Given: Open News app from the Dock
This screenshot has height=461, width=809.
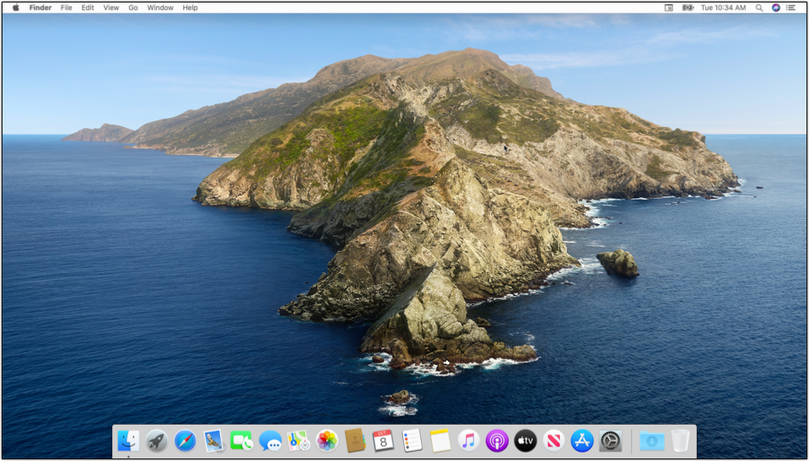Looking at the screenshot, I should [x=553, y=441].
